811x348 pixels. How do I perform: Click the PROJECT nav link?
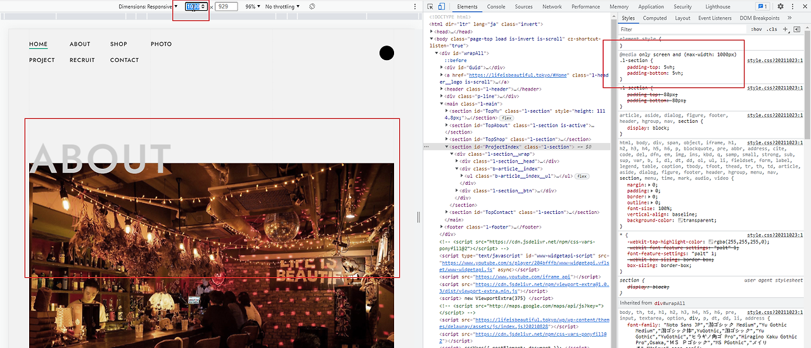tap(42, 60)
